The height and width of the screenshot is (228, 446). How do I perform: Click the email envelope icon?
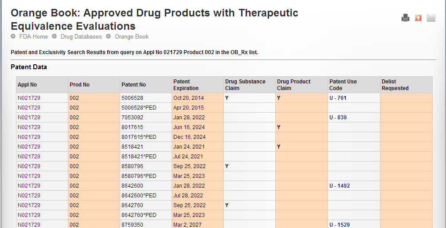click(x=431, y=18)
